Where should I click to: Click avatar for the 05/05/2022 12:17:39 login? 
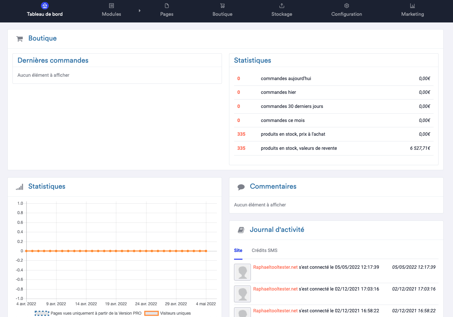tap(242, 272)
